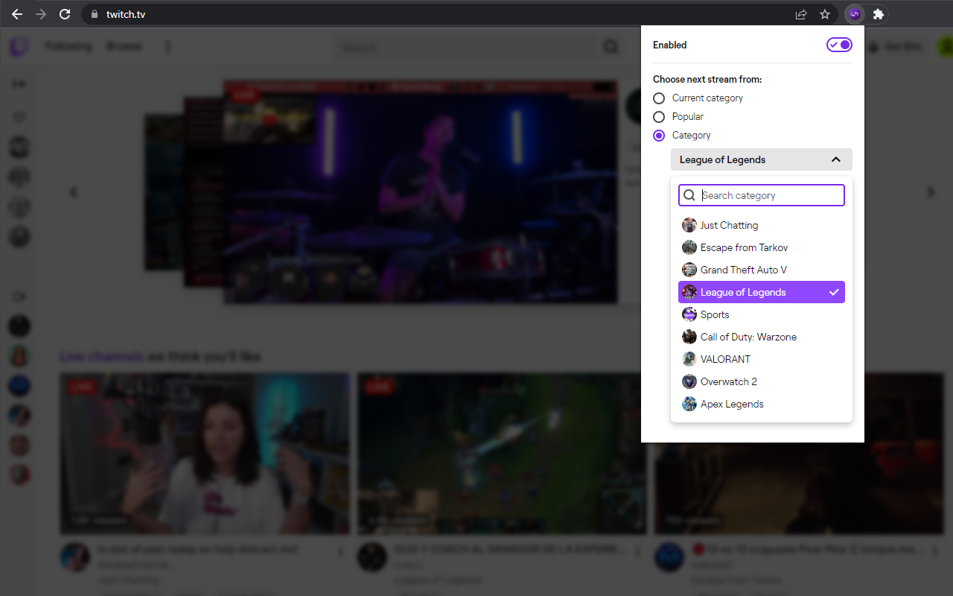Open options menu for first recommended stream
The height and width of the screenshot is (596, 953).
point(342,552)
